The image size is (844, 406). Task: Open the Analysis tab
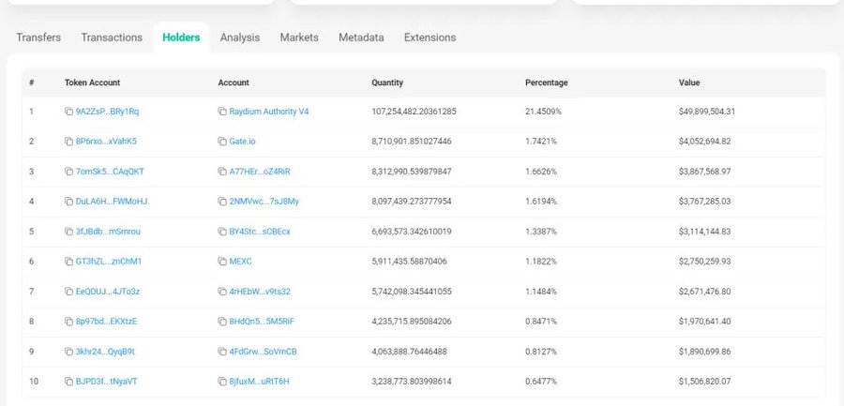coord(240,38)
